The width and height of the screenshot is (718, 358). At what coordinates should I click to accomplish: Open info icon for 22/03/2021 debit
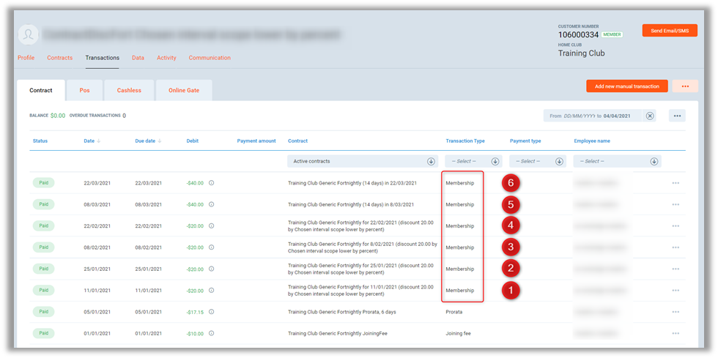(x=212, y=183)
